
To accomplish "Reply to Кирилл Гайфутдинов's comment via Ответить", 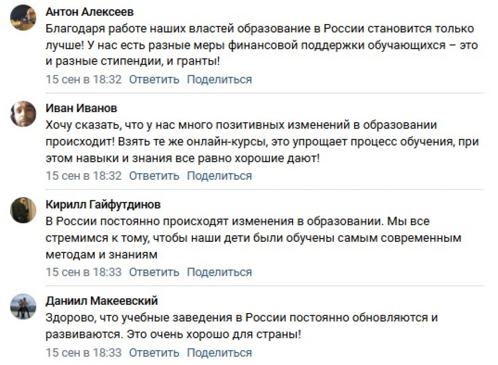I will [x=154, y=272].
